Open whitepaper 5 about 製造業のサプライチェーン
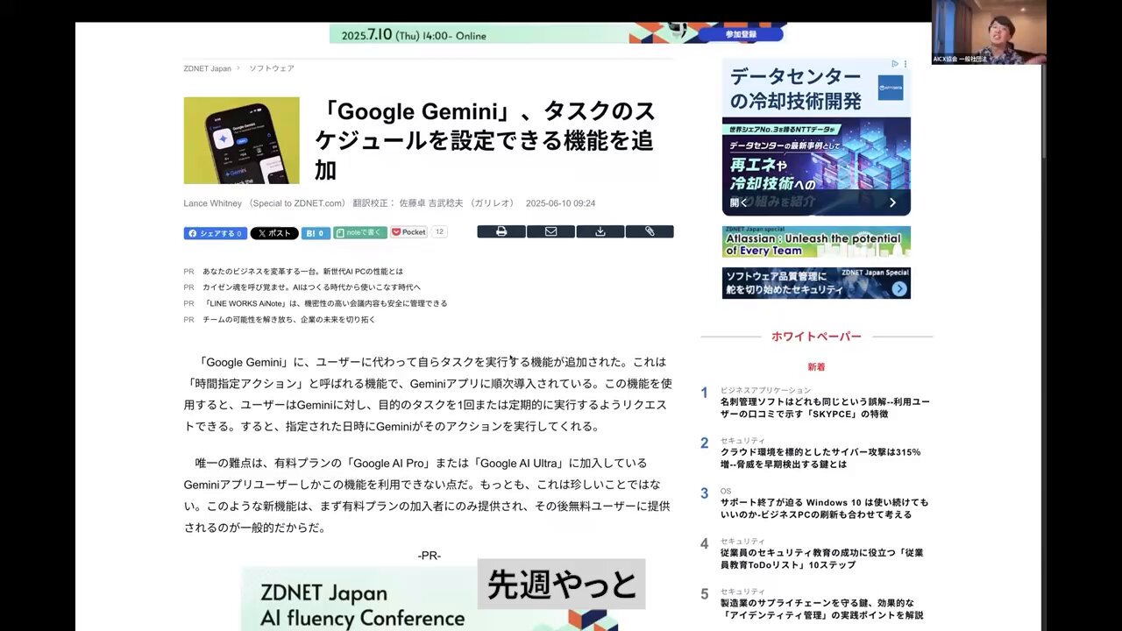Screen dimensions: 1122x631 click(x=821, y=609)
